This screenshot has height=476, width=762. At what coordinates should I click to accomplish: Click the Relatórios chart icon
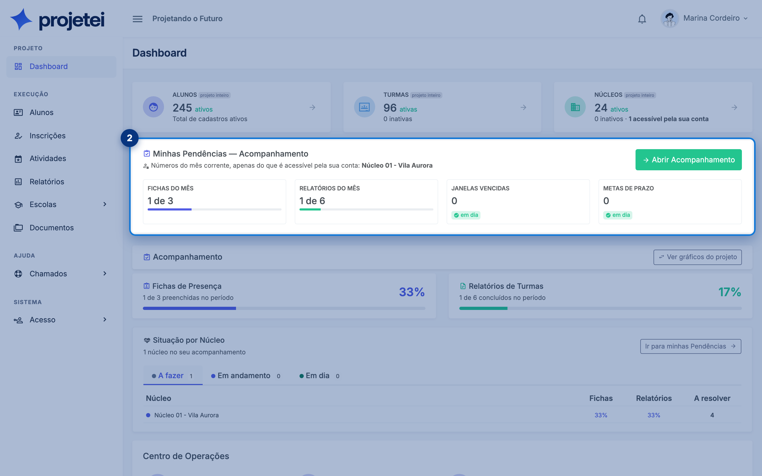pos(18,182)
